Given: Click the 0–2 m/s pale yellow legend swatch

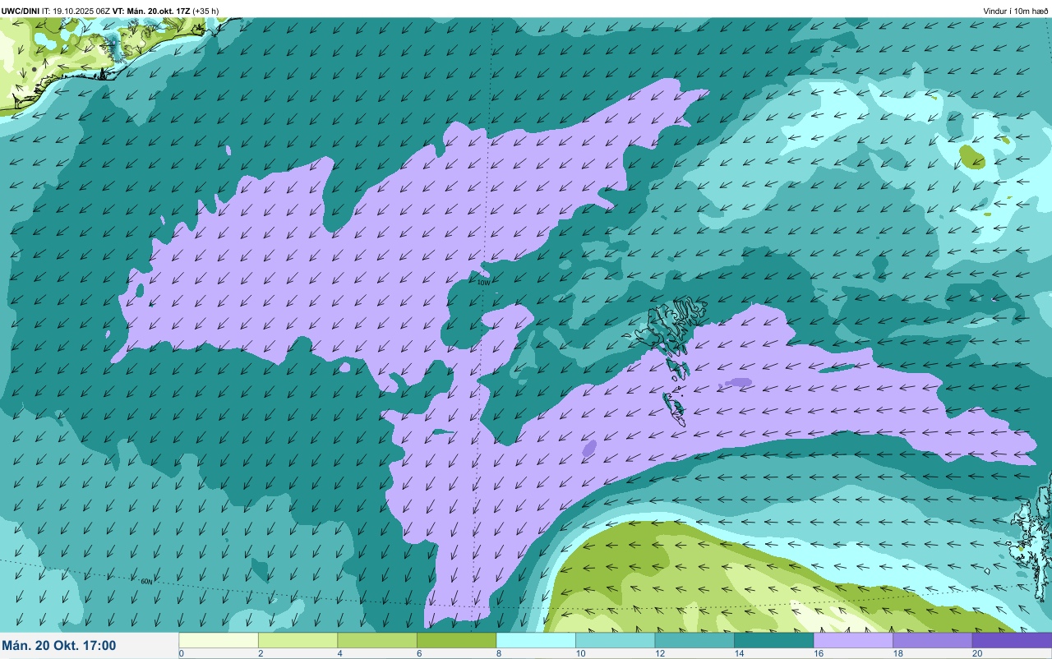Looking at the screenshot, I should pos(219,640).
